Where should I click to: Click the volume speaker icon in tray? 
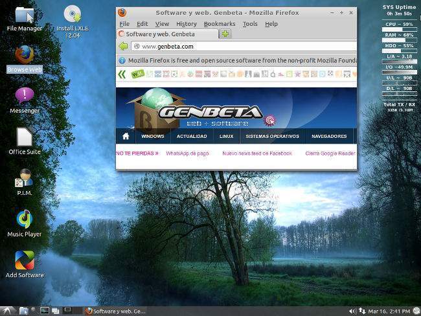click(353, 311)
